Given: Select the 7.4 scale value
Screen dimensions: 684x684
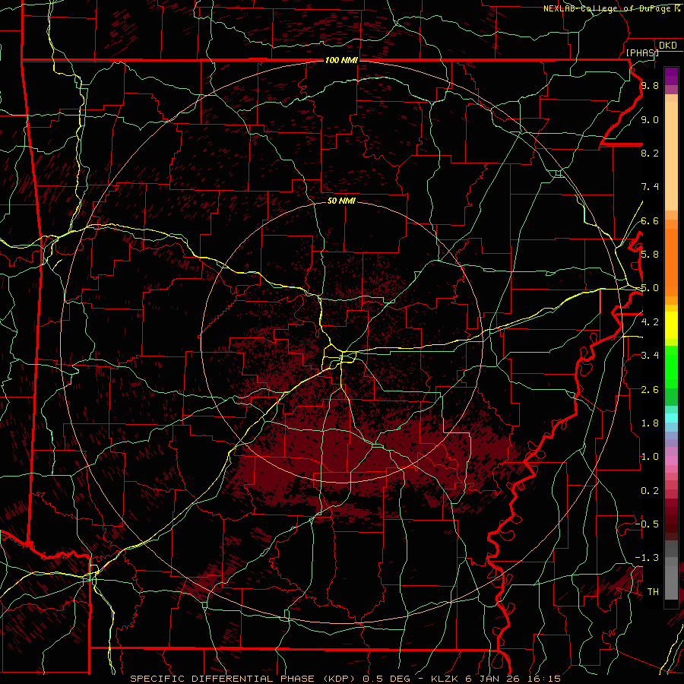Looking at the screenshot, I should coord(650,187).
